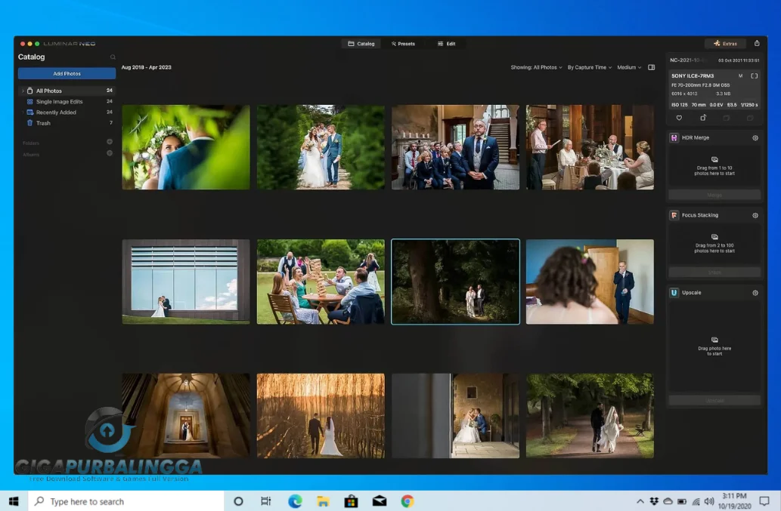Screen dimensions: 781x511
Task: Click the rotate photo icon
Action: pos(702,119)
